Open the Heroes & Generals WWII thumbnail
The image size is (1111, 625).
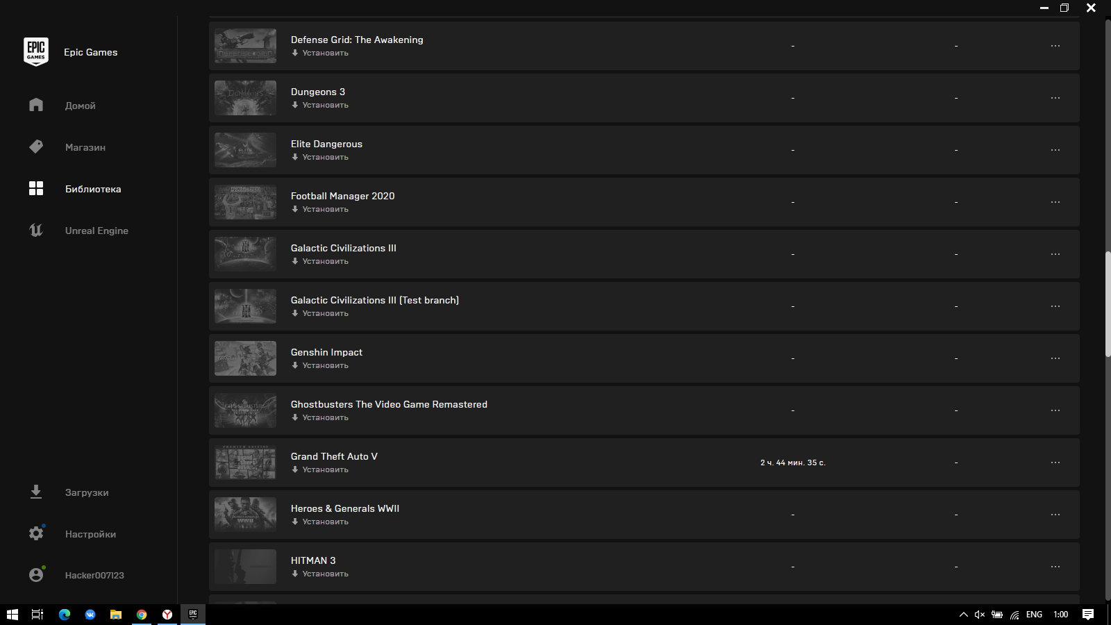[245, 515]
